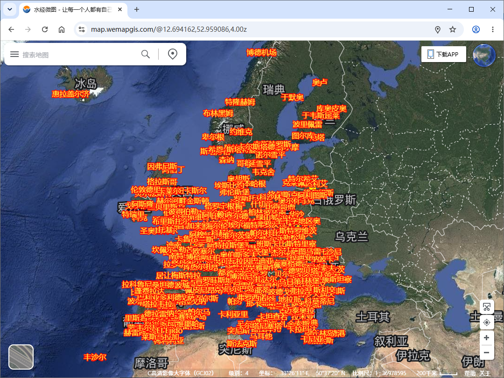
Task: Click the 森讷 map label
Action: (226, 160)
